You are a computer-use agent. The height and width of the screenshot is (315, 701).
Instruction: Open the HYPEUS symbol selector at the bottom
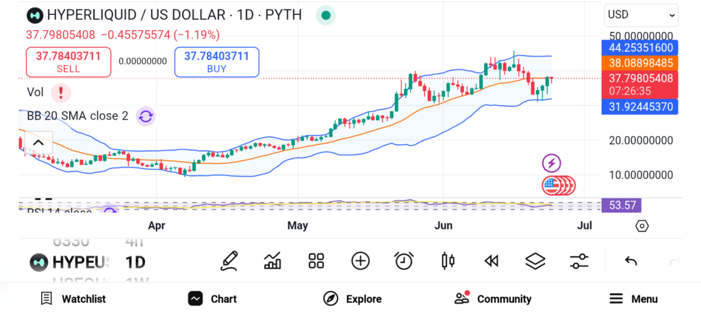tap(69, 262)
